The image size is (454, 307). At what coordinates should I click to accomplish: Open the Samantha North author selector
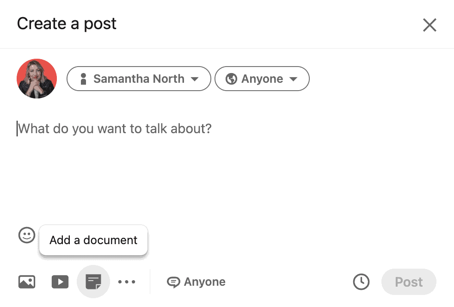(x=139, y=79)
